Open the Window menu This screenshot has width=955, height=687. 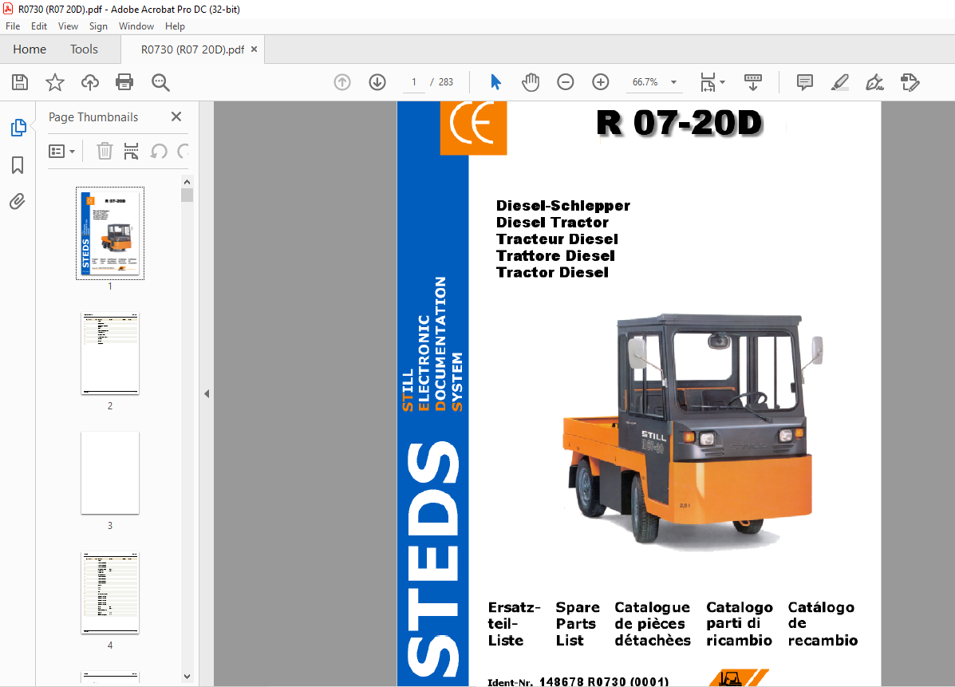coord(136,26)
